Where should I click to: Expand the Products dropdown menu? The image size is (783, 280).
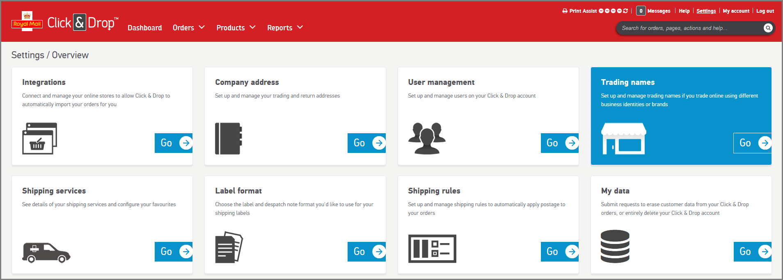pos(236,27)
